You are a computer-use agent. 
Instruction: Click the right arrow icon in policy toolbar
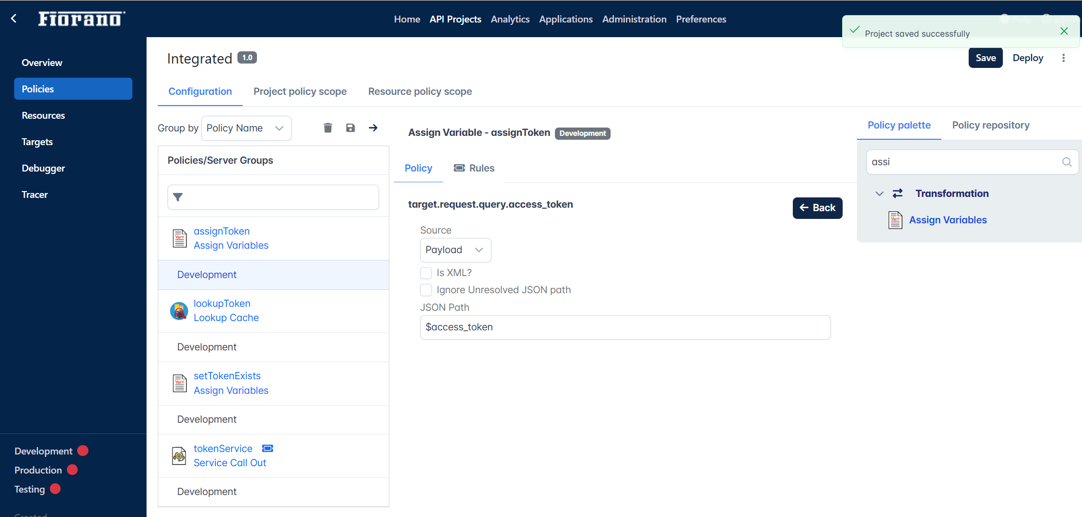(x=373, y=128)
